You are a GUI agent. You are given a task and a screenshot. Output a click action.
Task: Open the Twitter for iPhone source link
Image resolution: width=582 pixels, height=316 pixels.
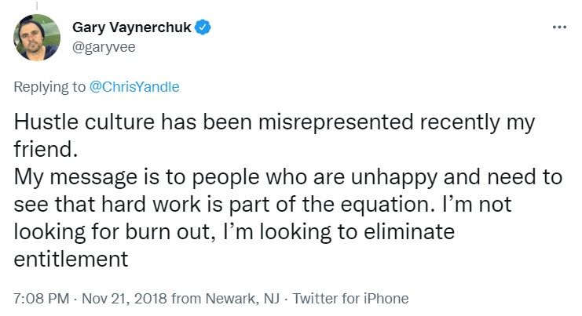(x=351, y=298)
